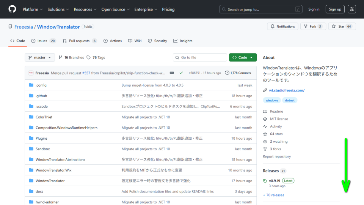
Task: Open the wt.studiofreesia.com website link
Action: (287, 90)
